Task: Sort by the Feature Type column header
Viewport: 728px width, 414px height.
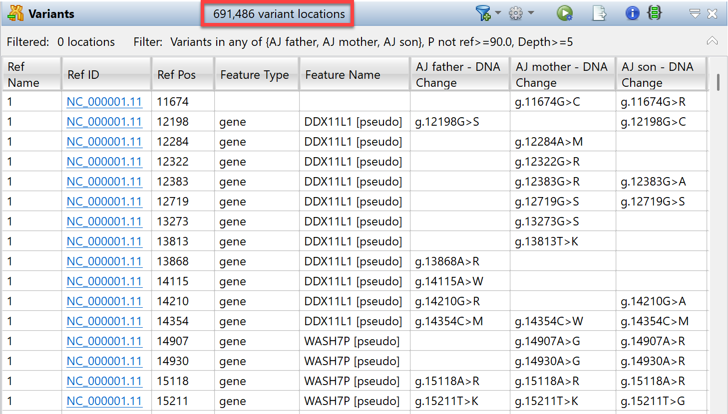Action: coord(257,74)
